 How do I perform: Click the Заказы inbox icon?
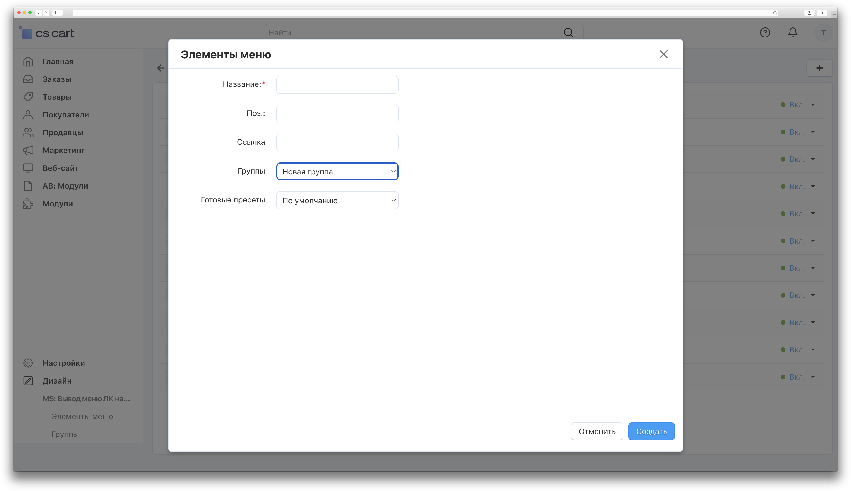[x=28, y=79]
